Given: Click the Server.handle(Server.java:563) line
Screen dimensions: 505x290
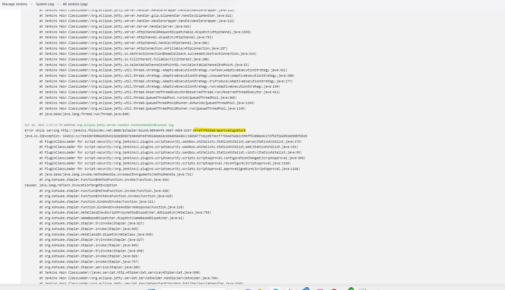Looking at the screenshot, I should 115,26.
